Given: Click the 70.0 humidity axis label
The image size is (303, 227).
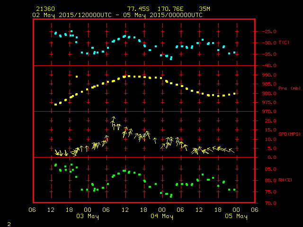Looking at the screenshot, I should click(270, 203).
